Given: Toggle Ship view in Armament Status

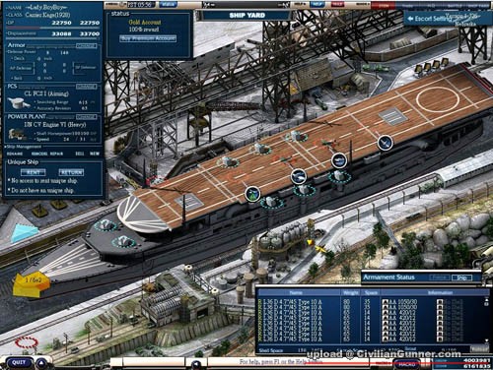Looking at the screenshot, I should 461,277.
